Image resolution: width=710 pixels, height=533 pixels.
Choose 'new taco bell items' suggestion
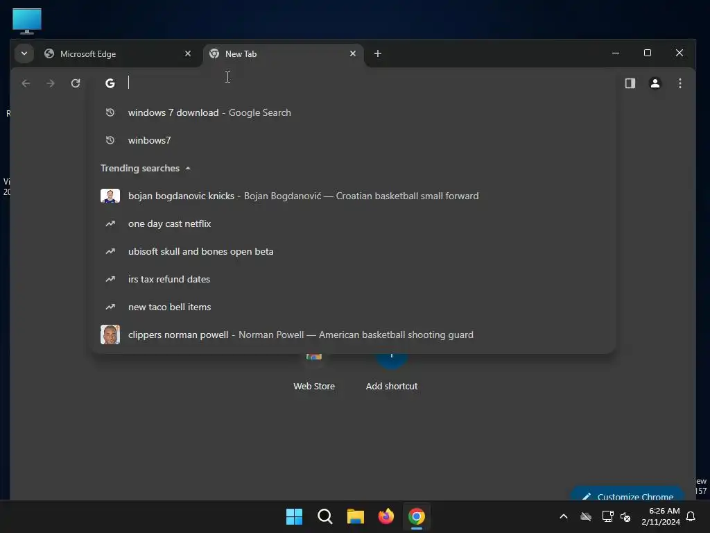pyautogui.click(x=354, y=307)
